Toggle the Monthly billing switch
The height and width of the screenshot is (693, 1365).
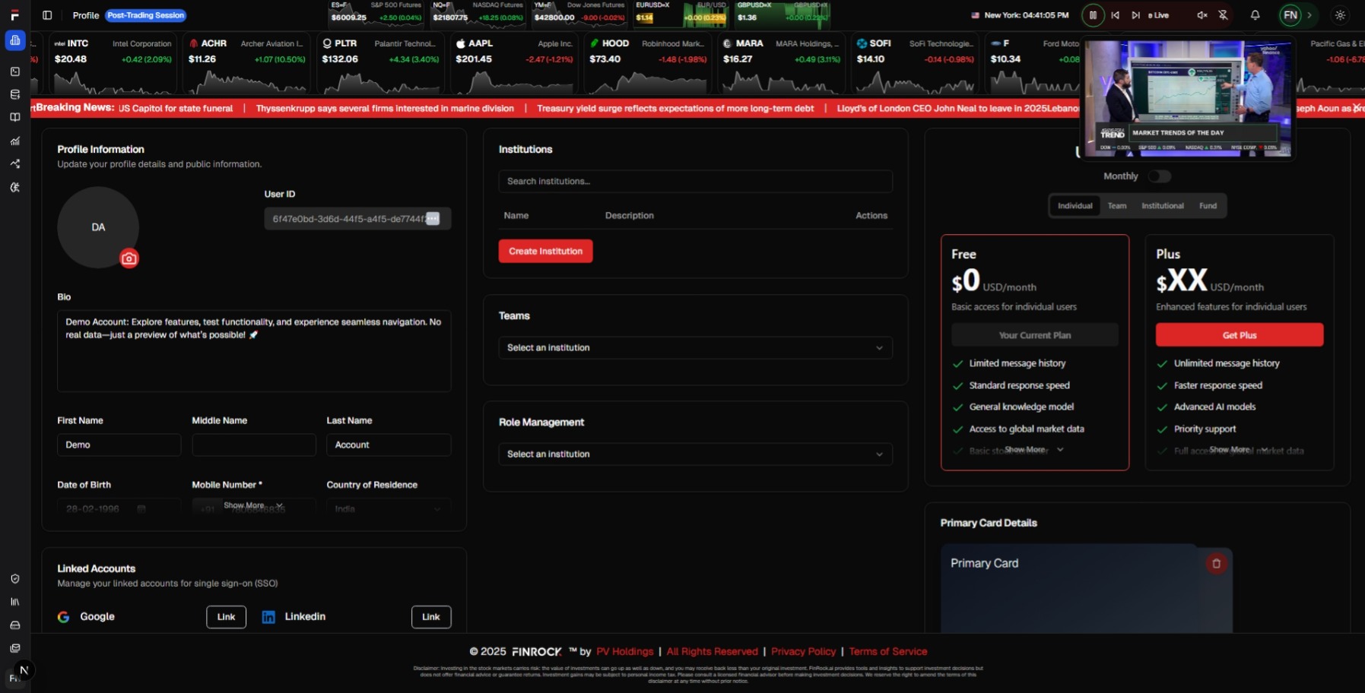click(1160, 176)
